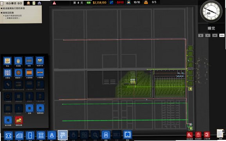Select the Power Switch item
This screenshot has height=141, width=226.
tap(40, 61)
